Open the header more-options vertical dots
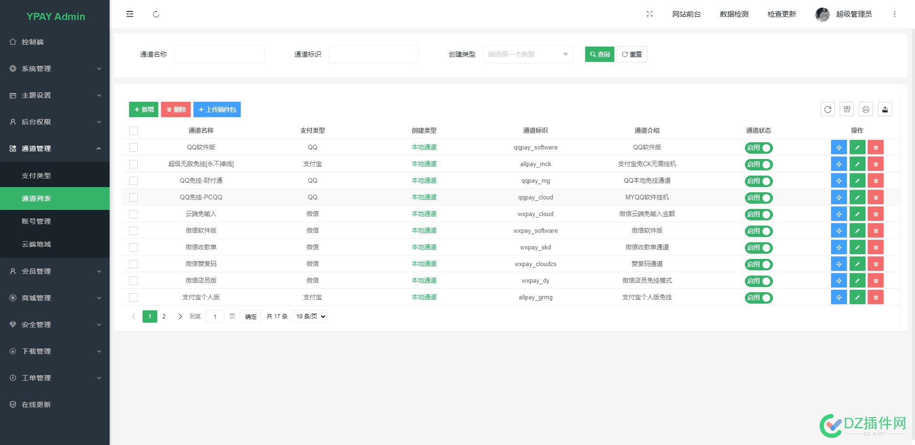915x445 pixels. click(895, 14)
